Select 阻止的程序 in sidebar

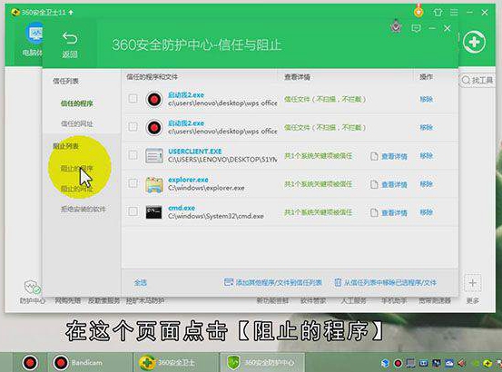point(77,168)
